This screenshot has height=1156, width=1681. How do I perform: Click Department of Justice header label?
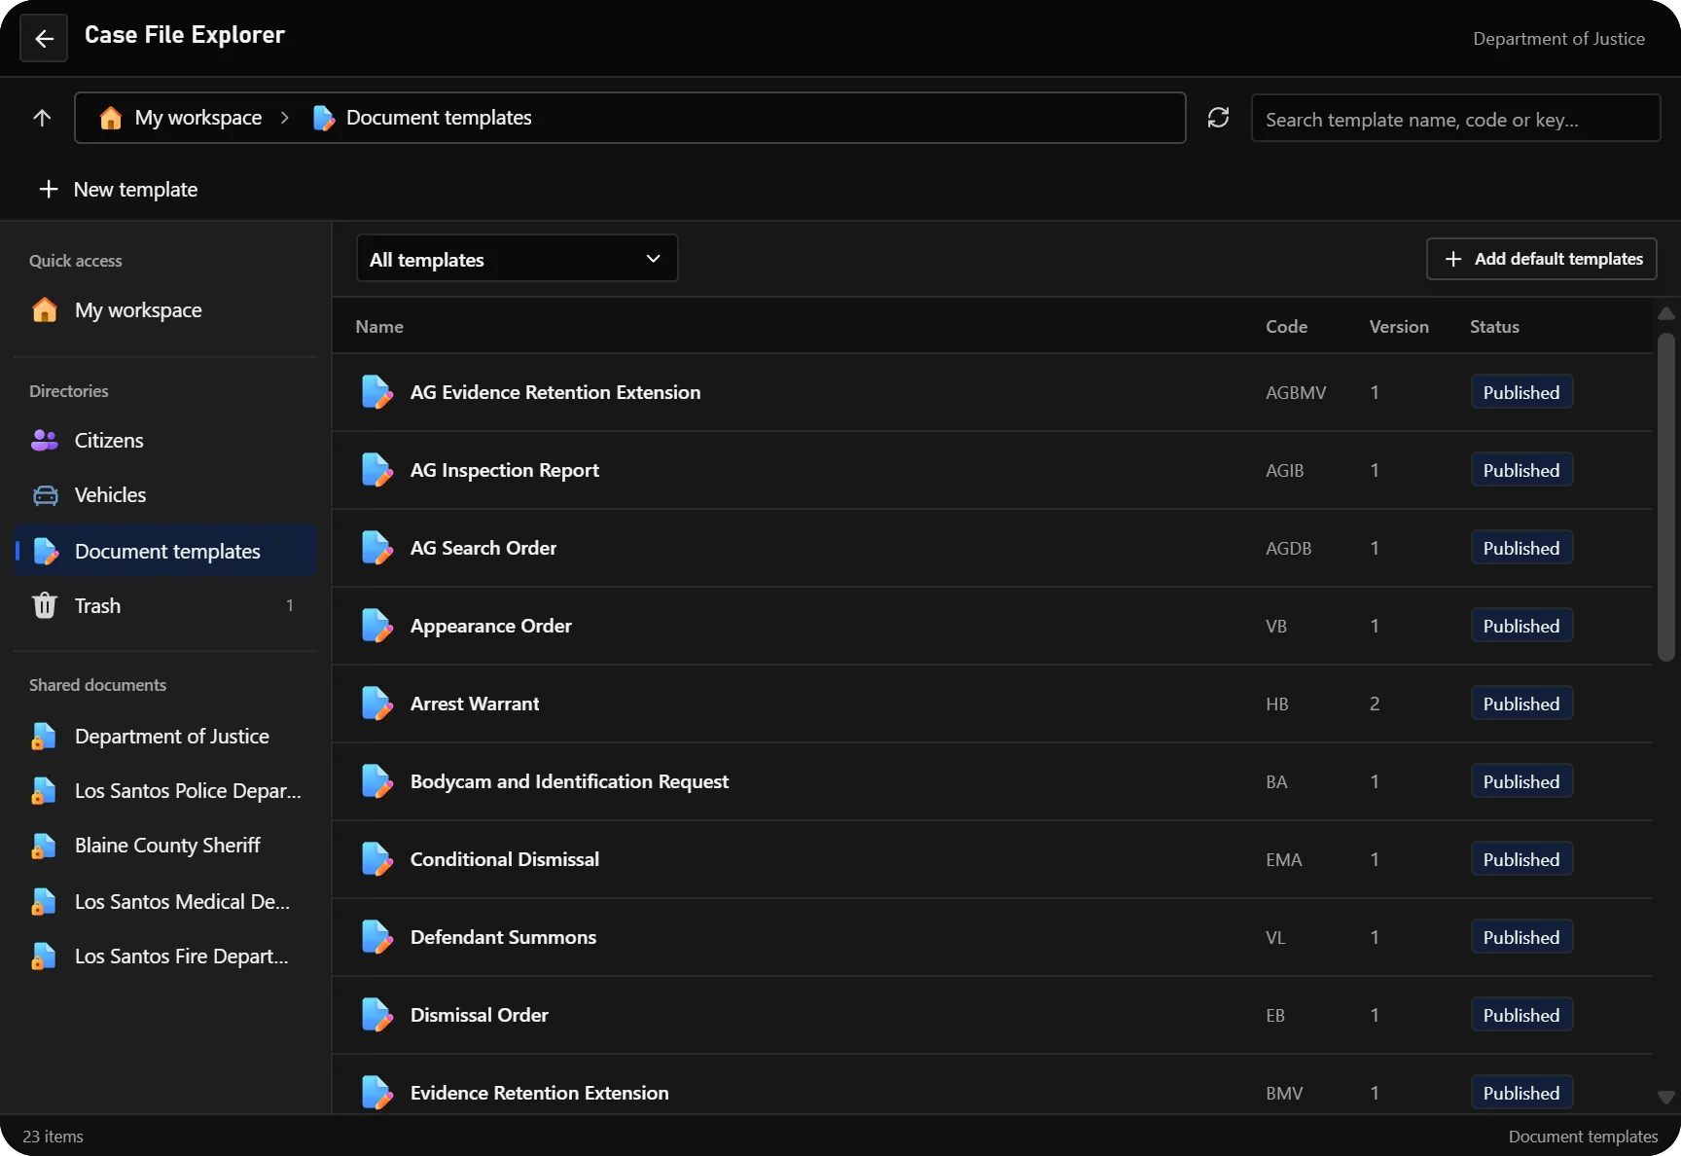tap(1558, 39)
